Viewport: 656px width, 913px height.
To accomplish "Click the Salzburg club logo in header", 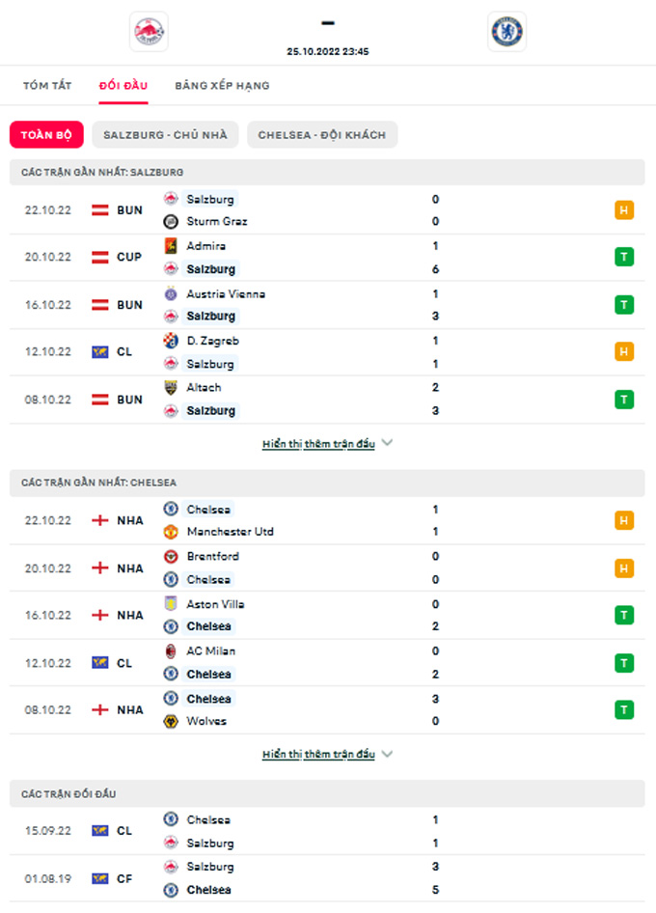I will tap(149, 32).
